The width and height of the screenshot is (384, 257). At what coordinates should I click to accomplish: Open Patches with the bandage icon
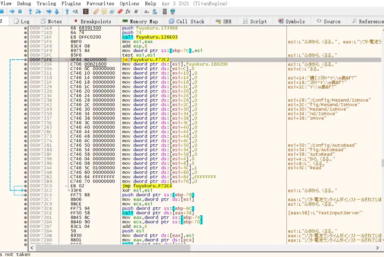(96, 11)
